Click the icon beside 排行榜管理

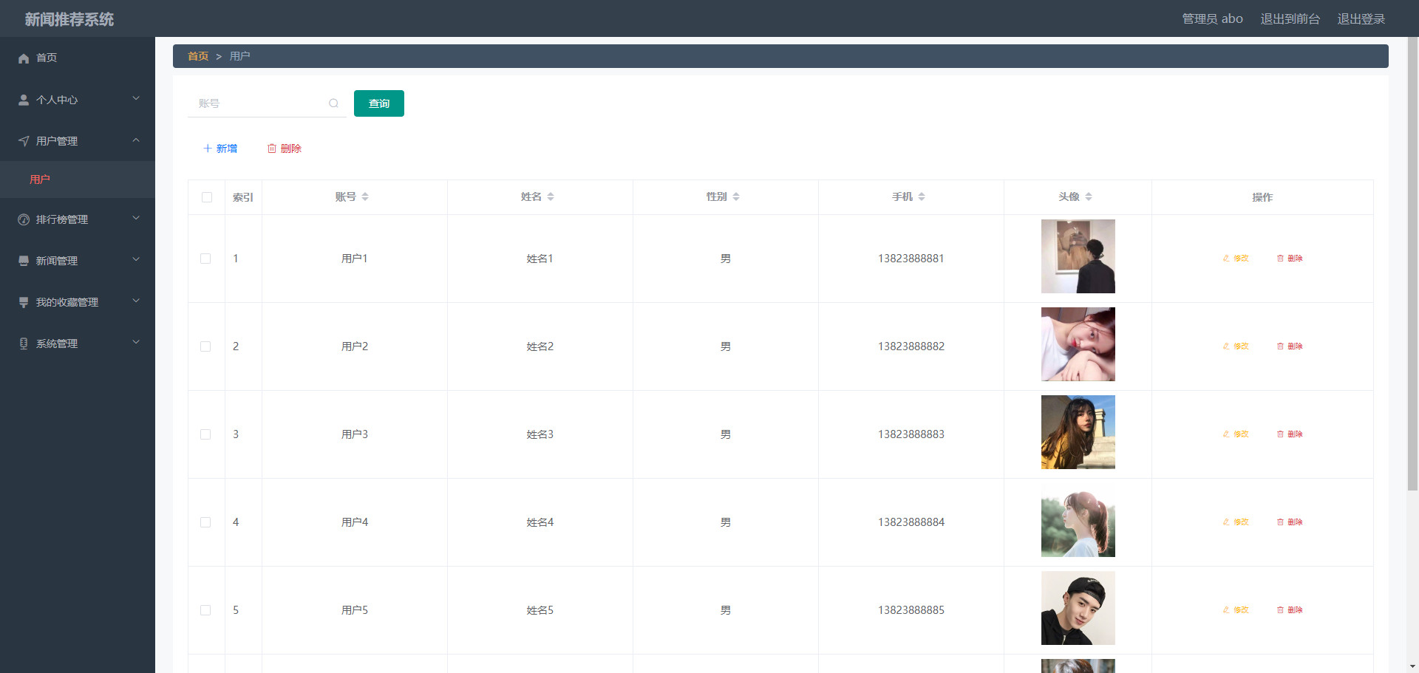(24, 219)
